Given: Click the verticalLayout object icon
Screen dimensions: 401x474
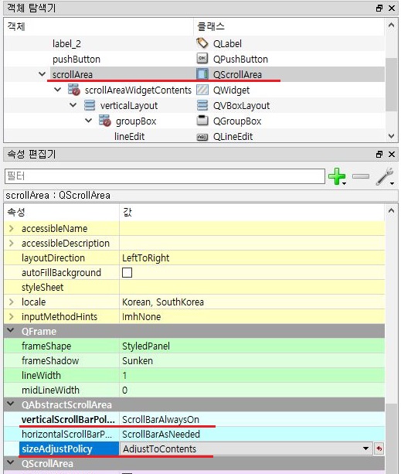Looking at the screenshot, I should (89, 105).
